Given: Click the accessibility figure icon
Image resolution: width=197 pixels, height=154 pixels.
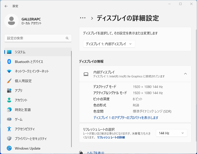Looking at the screenshot, I should tap(9, 129).
